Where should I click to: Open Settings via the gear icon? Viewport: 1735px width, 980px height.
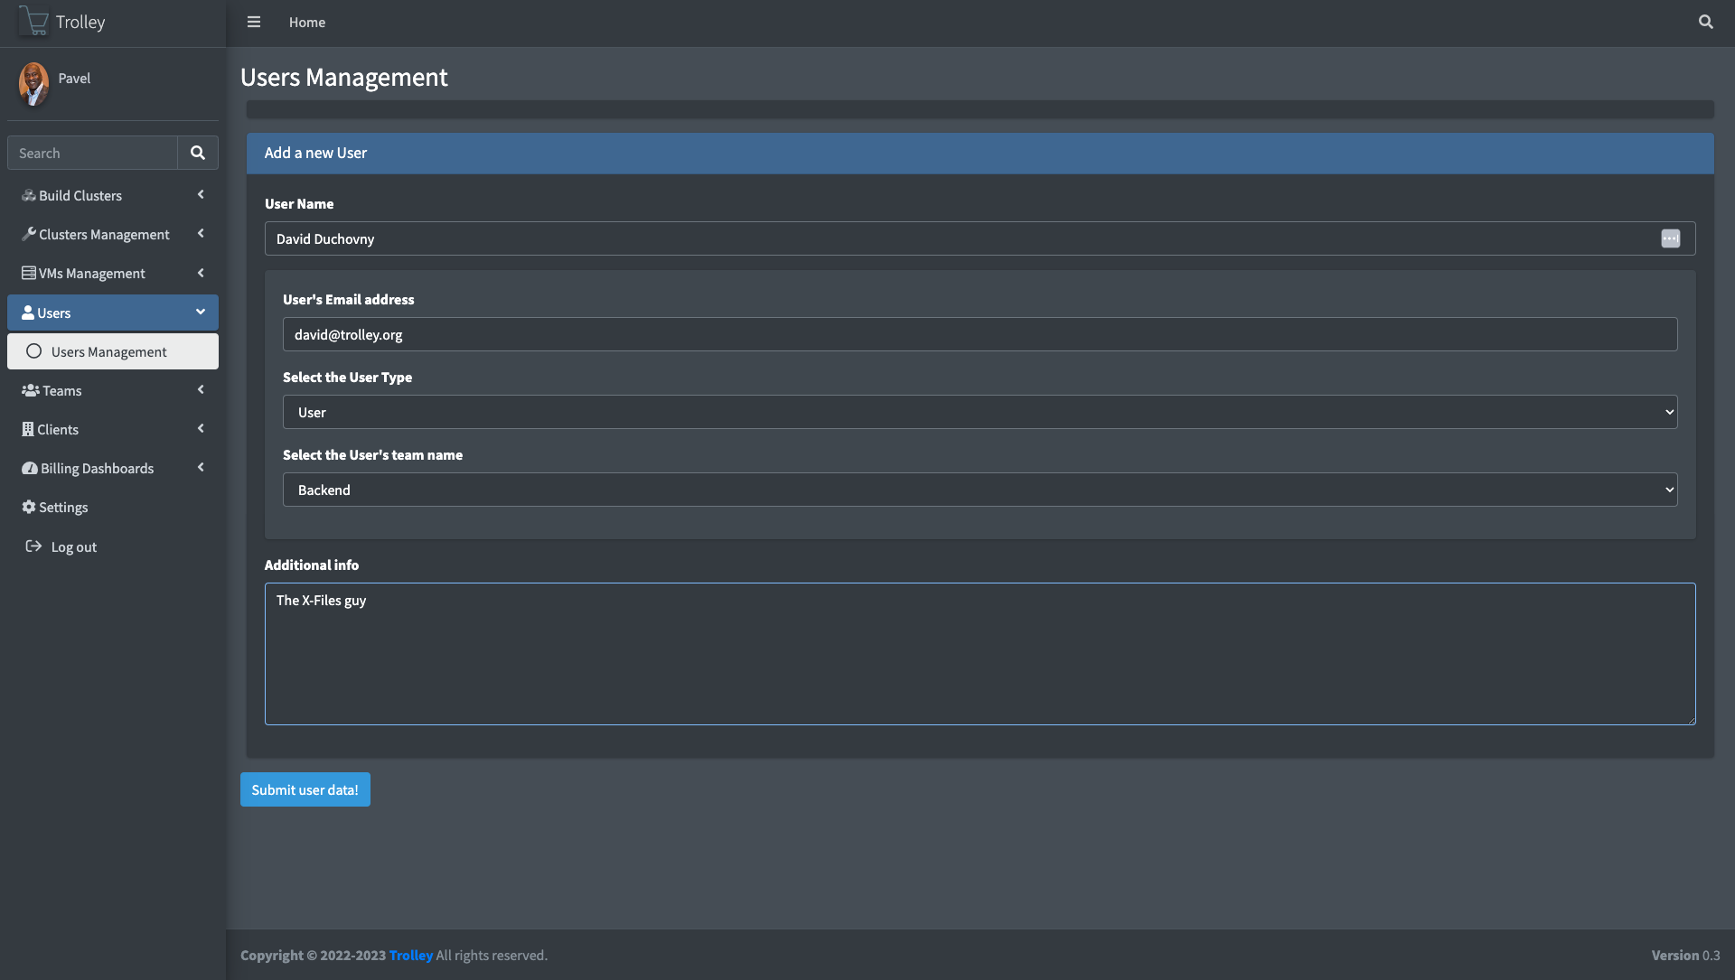(x=29, y=507)
